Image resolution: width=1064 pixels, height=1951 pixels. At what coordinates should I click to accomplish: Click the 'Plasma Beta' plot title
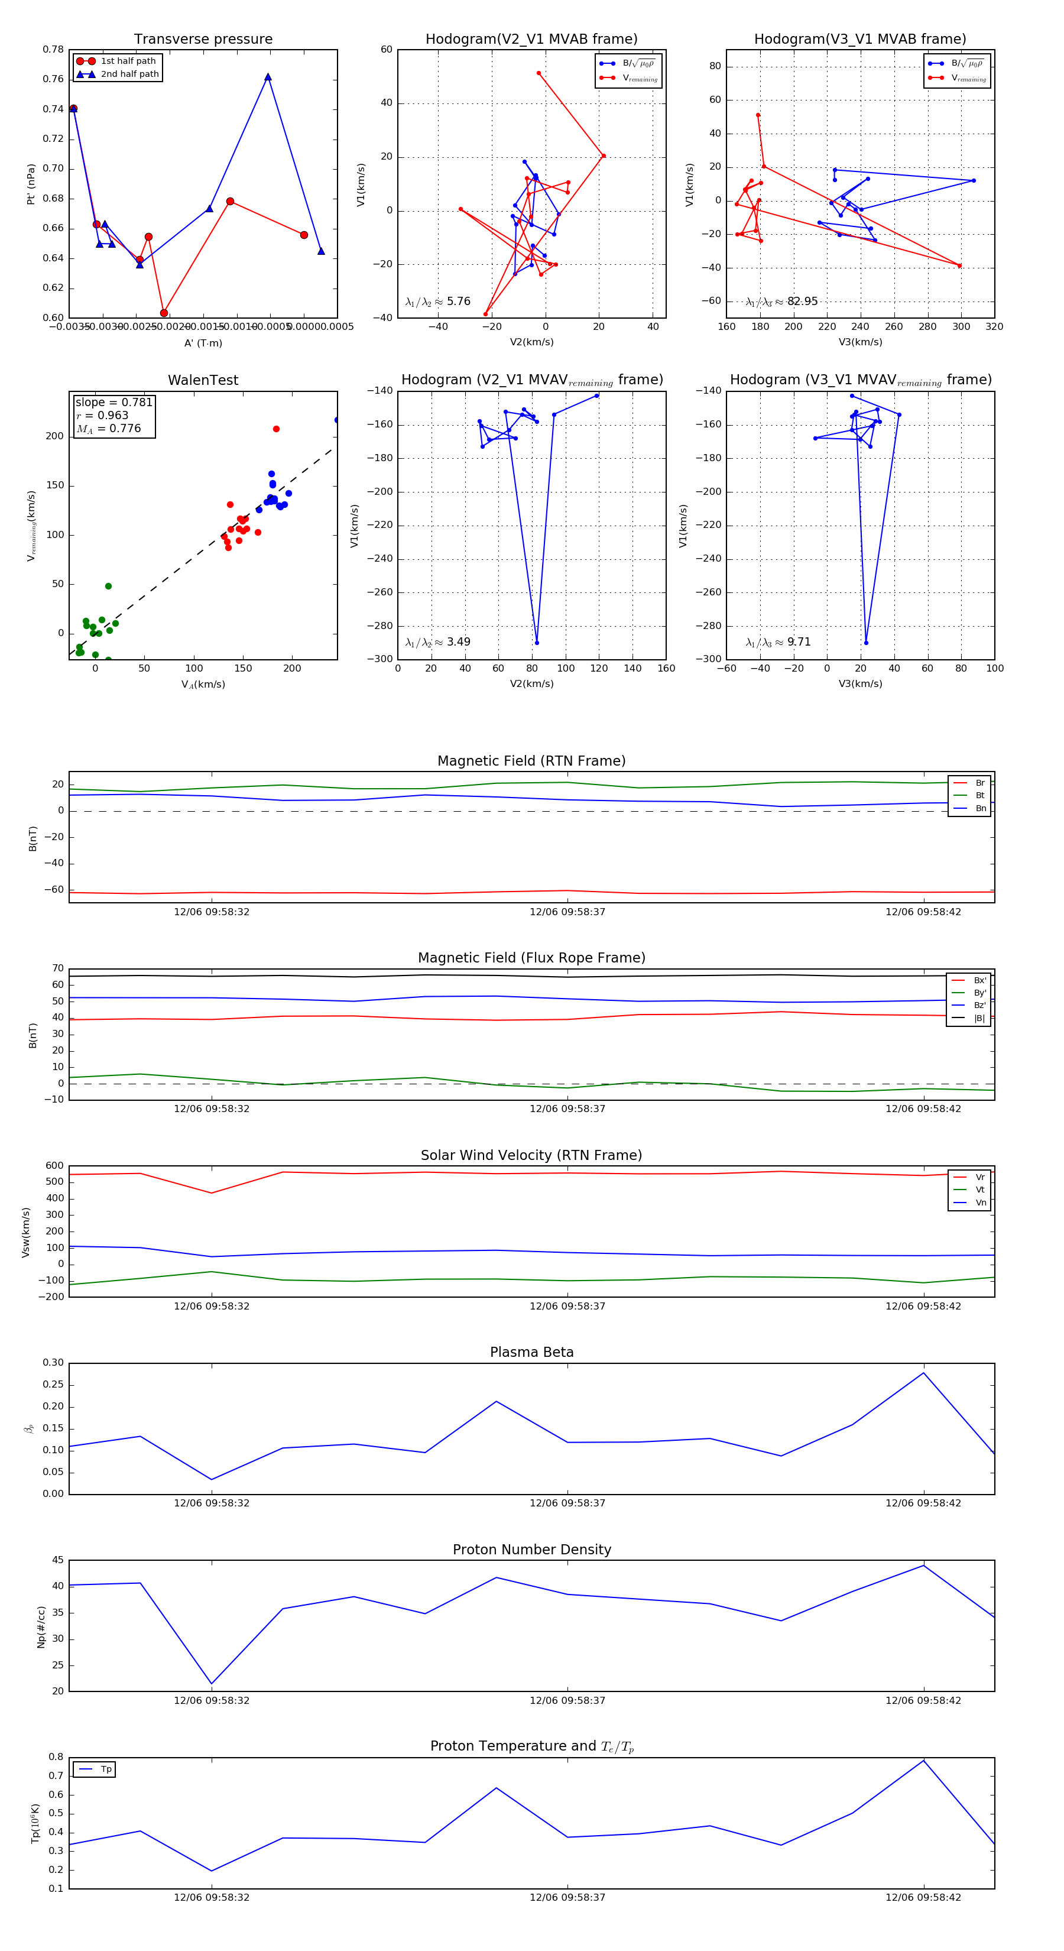click(531, 1352)
